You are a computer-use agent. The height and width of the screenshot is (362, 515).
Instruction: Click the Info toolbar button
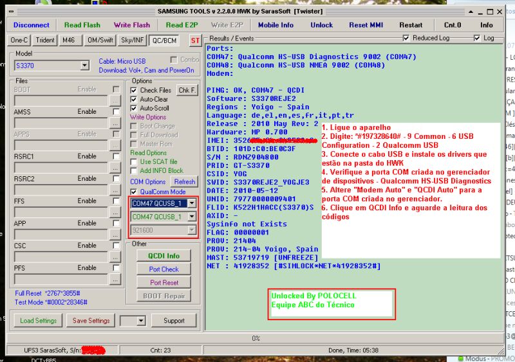[486, 25]
